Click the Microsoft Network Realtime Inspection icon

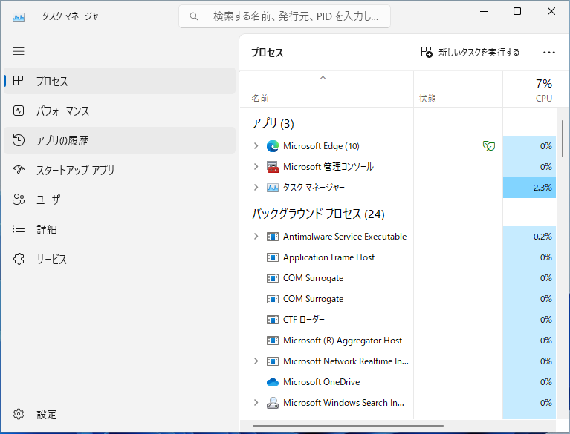coord(272,361)
